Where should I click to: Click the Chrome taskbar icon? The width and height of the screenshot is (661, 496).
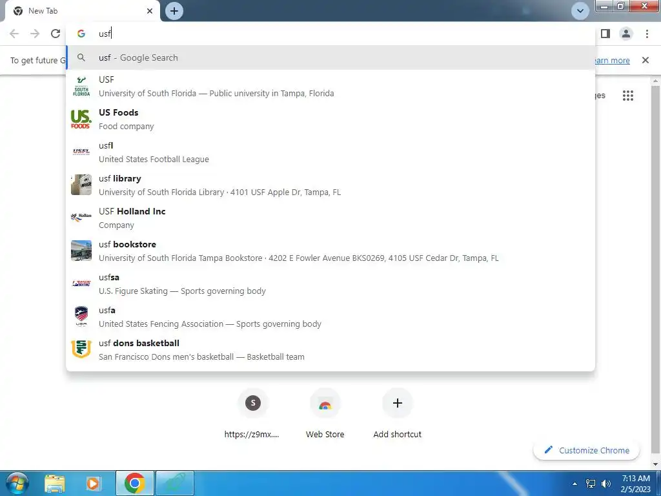pyautogui.click(x=134, y=483)
